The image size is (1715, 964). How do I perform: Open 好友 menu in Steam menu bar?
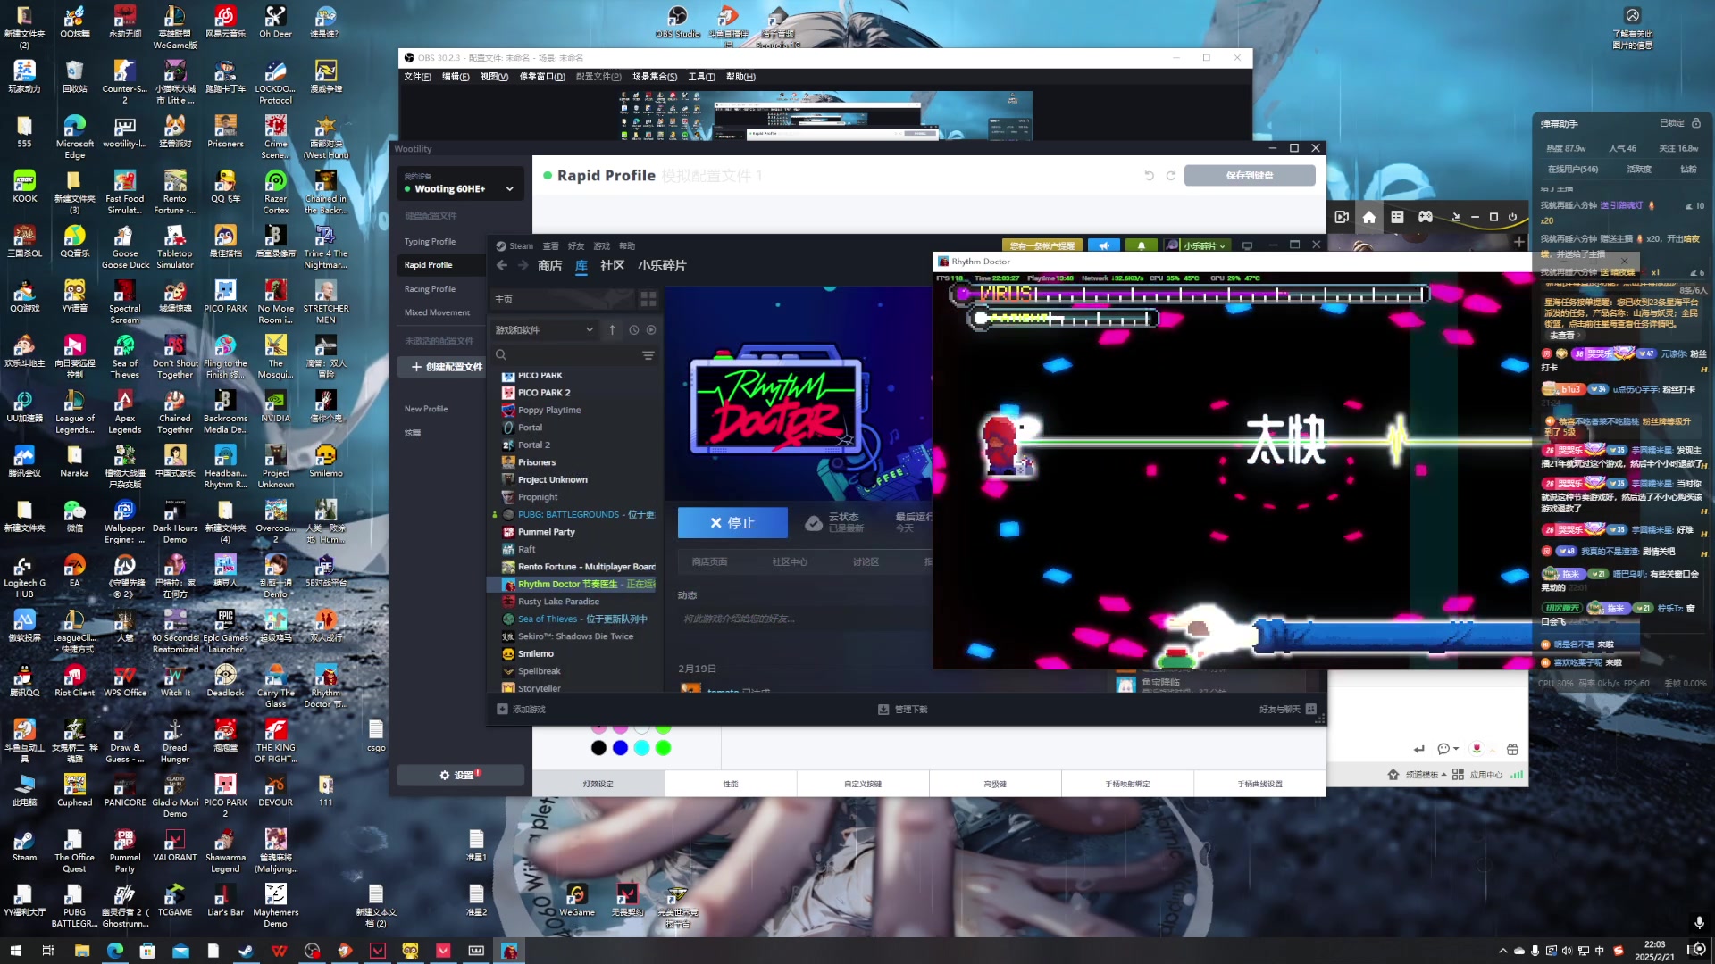576,246
